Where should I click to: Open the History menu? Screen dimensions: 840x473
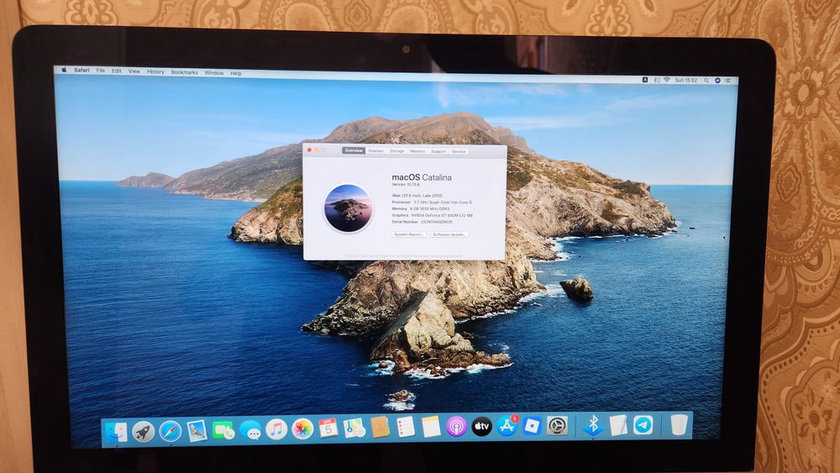(x=155, y=71)
